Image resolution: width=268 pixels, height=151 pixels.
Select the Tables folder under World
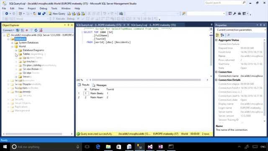[x=26, y=54]
